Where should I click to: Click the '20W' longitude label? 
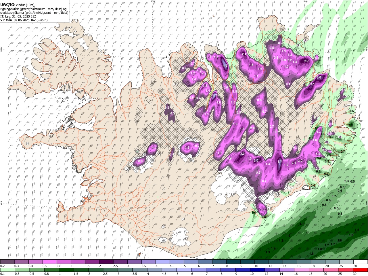[153, 1]
